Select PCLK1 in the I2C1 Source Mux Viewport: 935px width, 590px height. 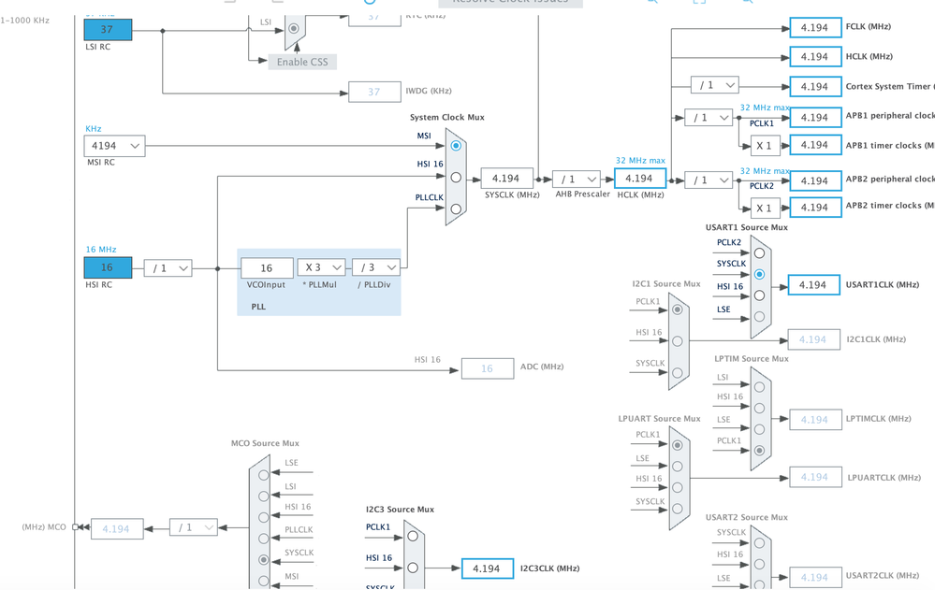(678, 309)
